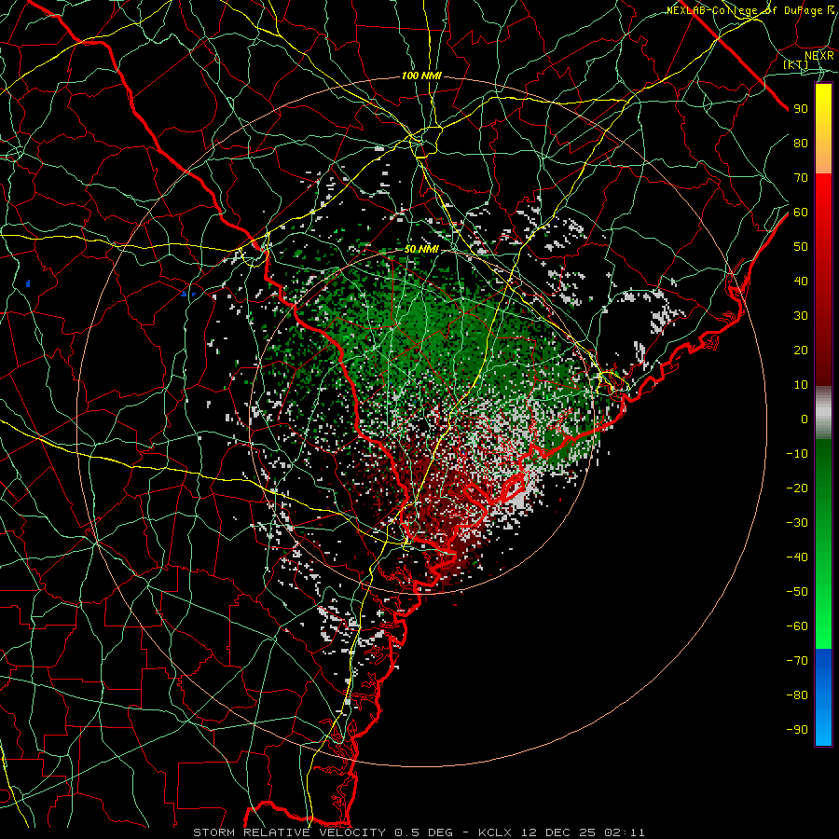839x839 pixels.
Task: Click the 20 value on the velocity scale
Action: (801, 350)
